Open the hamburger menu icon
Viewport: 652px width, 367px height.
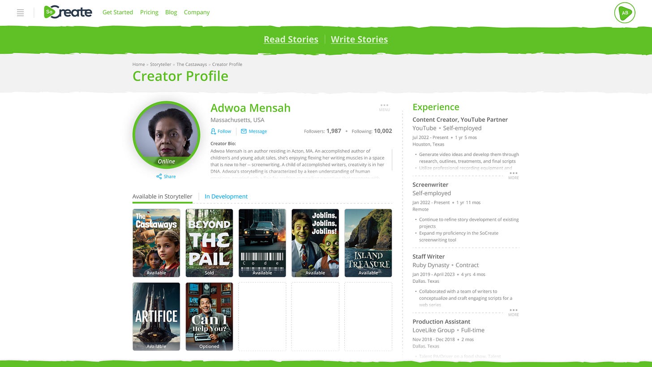pyautogui.click(x=20, y=13)
